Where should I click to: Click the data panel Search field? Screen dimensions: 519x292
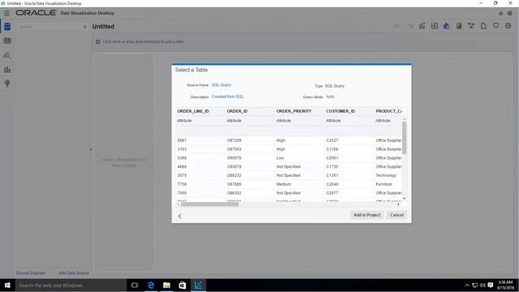pos(49,27)
